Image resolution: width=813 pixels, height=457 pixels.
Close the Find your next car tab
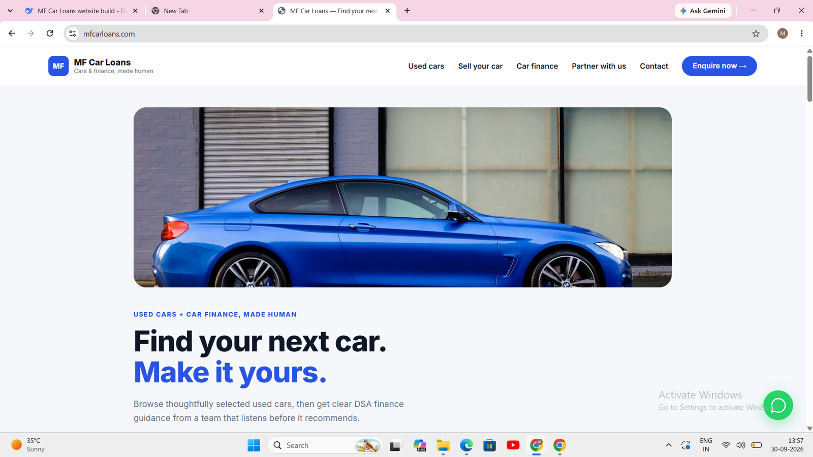tap(388, 11)
